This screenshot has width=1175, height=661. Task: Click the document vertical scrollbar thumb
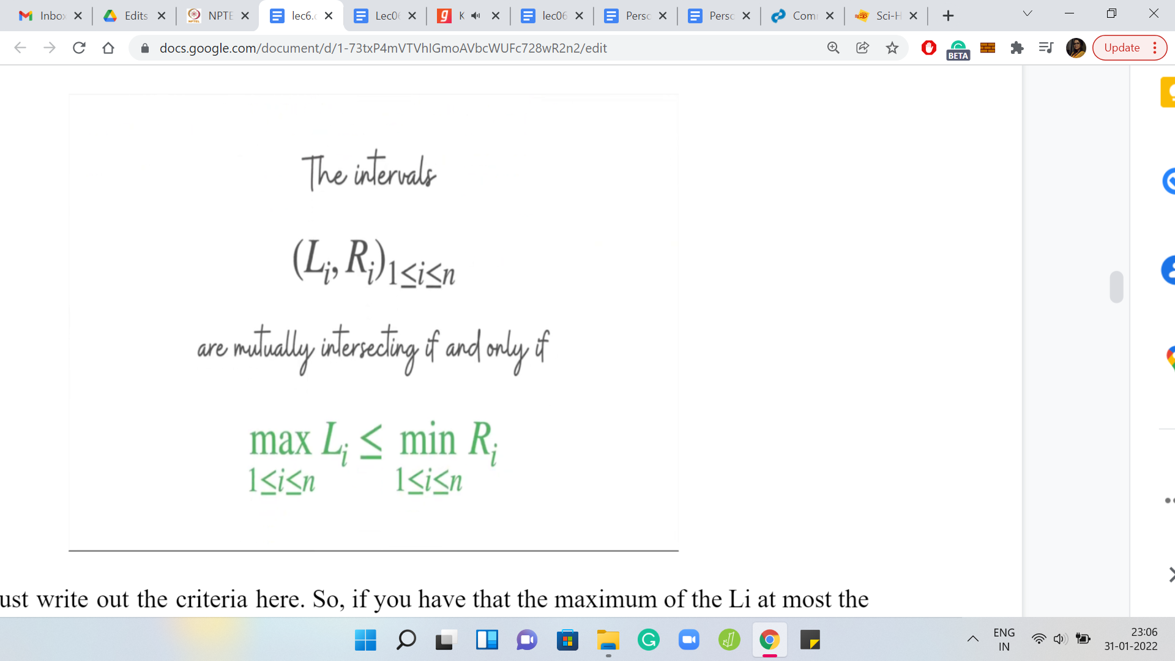(1116, 286)
